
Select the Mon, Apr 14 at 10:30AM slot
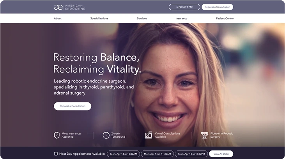pos(124,154)
